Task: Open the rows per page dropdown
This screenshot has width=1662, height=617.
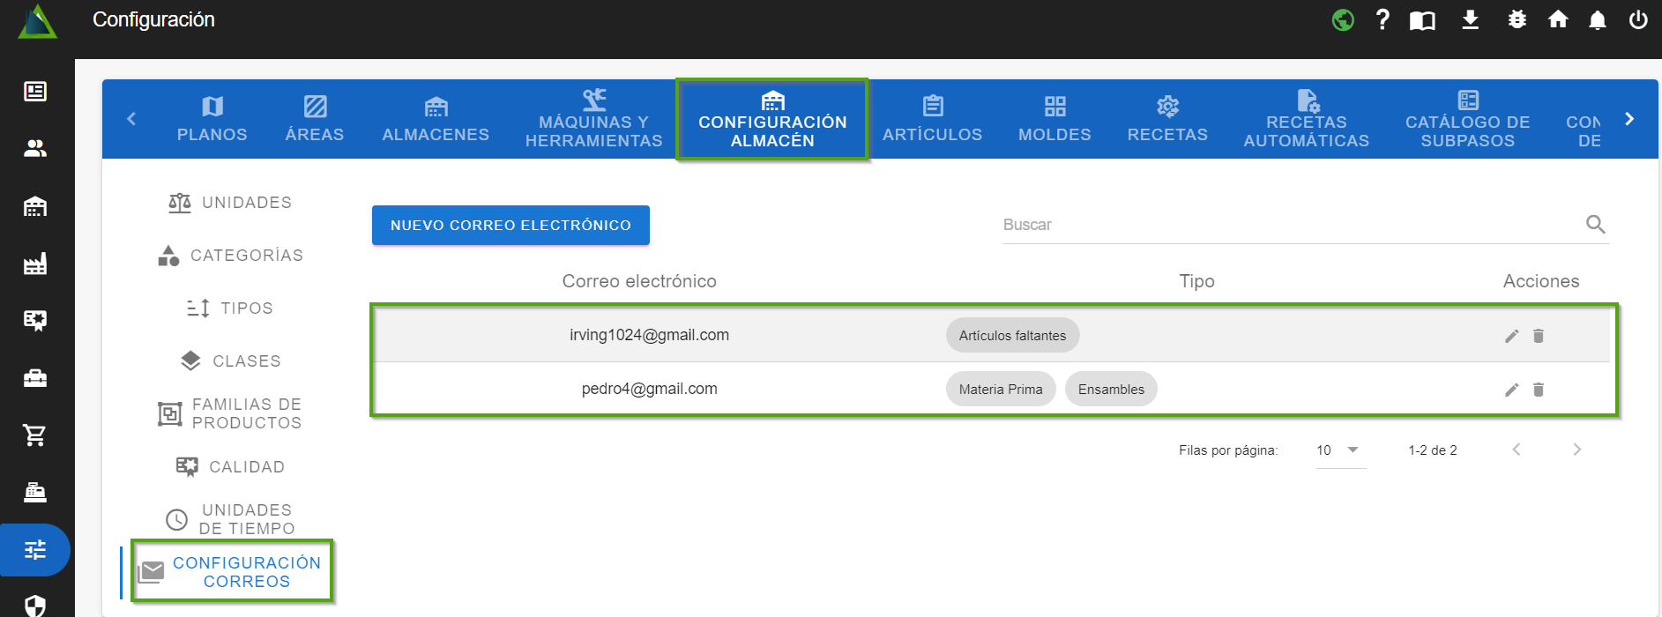Action: pyautogui.click(x=1339, y=450)
